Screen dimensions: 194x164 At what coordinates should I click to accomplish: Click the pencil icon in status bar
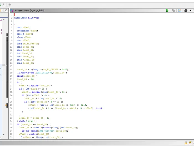[x=190, y=143]
